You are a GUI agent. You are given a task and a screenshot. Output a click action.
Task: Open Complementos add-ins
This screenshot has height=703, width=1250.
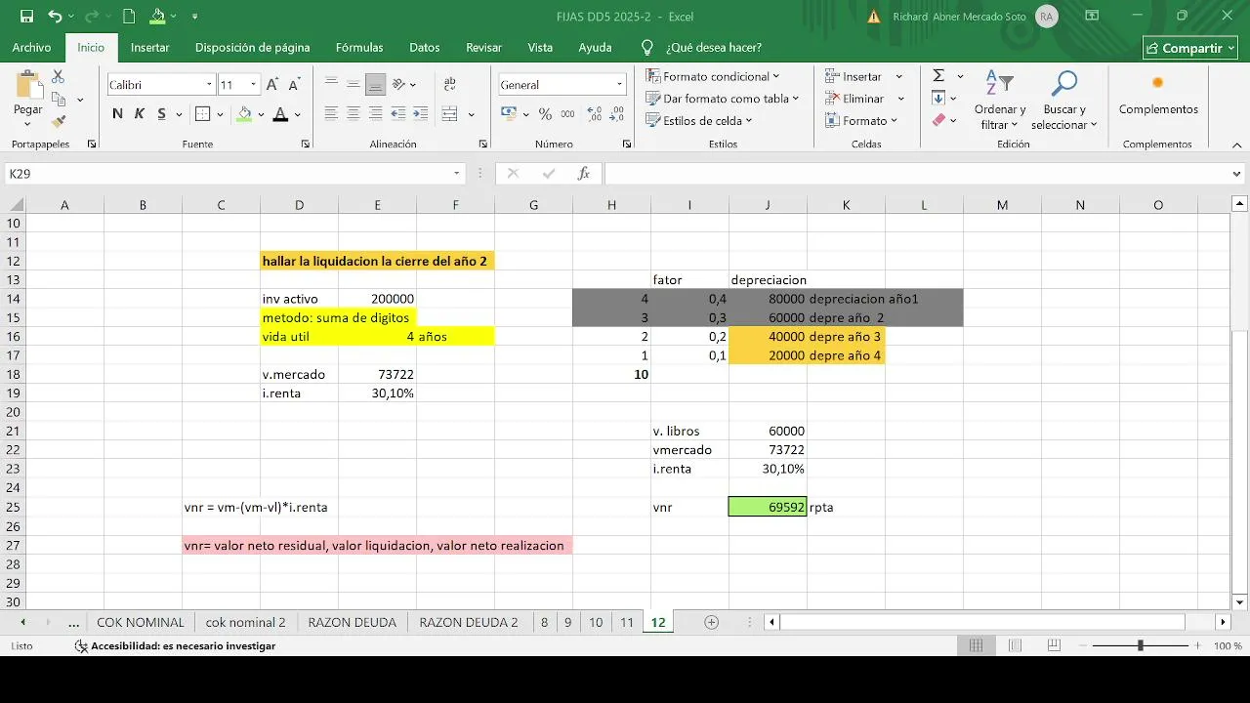pyautogui.click(x=1158, y=95)
